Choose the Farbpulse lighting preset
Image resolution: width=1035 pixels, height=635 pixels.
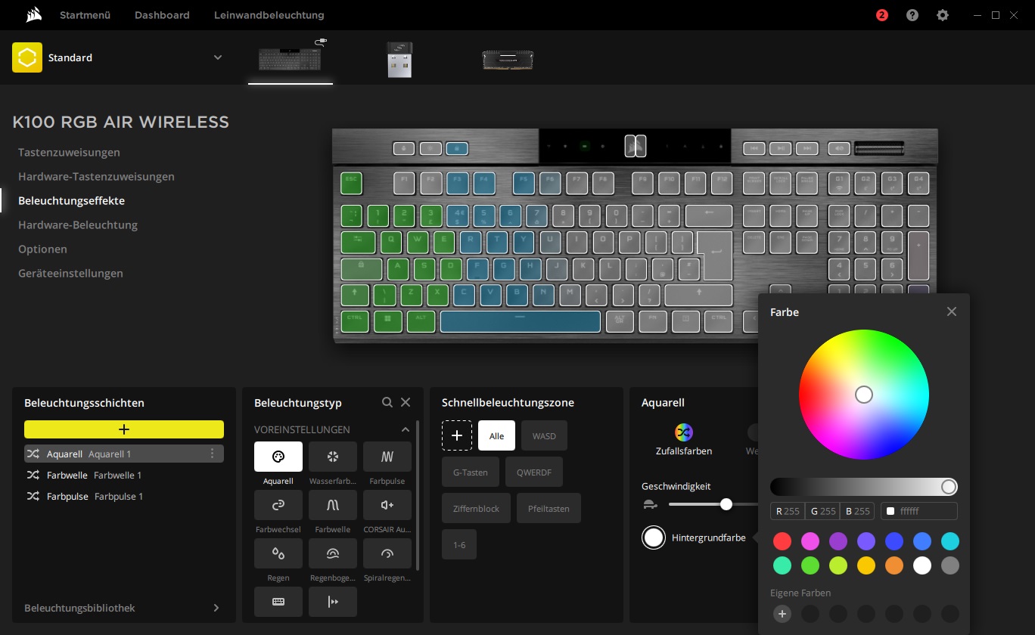387,457
